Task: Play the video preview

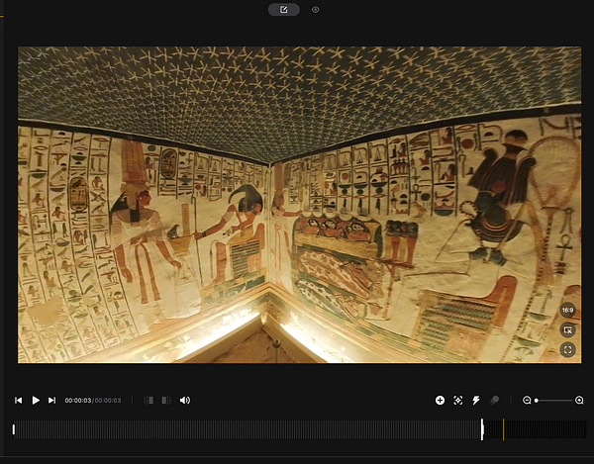Action: pos(36,400)
